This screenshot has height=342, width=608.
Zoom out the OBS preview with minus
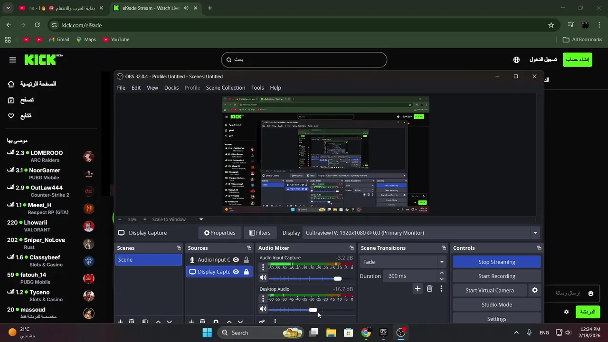point(120,219)
